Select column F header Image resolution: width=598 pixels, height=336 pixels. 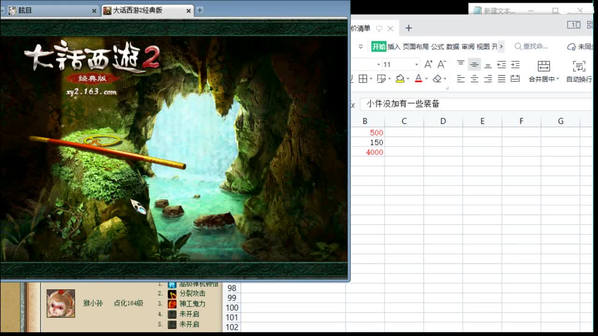click(521, 121)
